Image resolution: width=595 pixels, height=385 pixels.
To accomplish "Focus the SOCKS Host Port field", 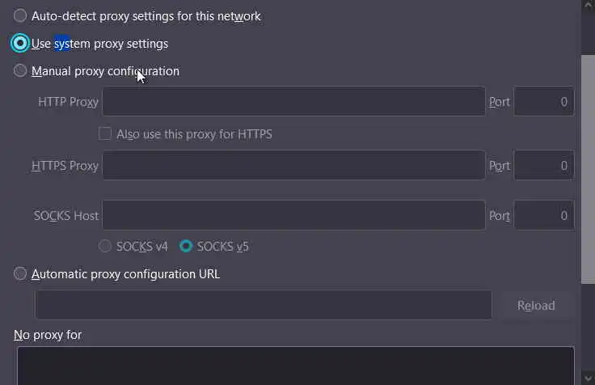I will pos(544,215).
